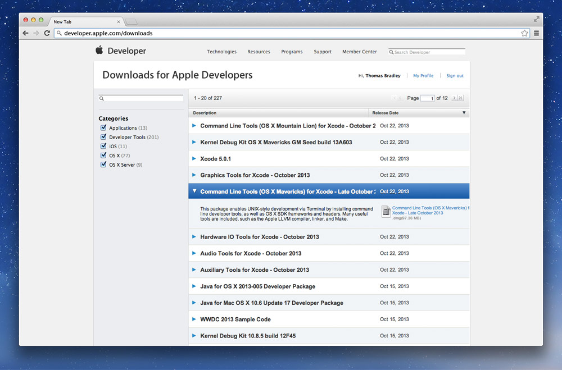Click the page number input field
Viewport: 562px width, 370px height.
click(x=428, y=98)
